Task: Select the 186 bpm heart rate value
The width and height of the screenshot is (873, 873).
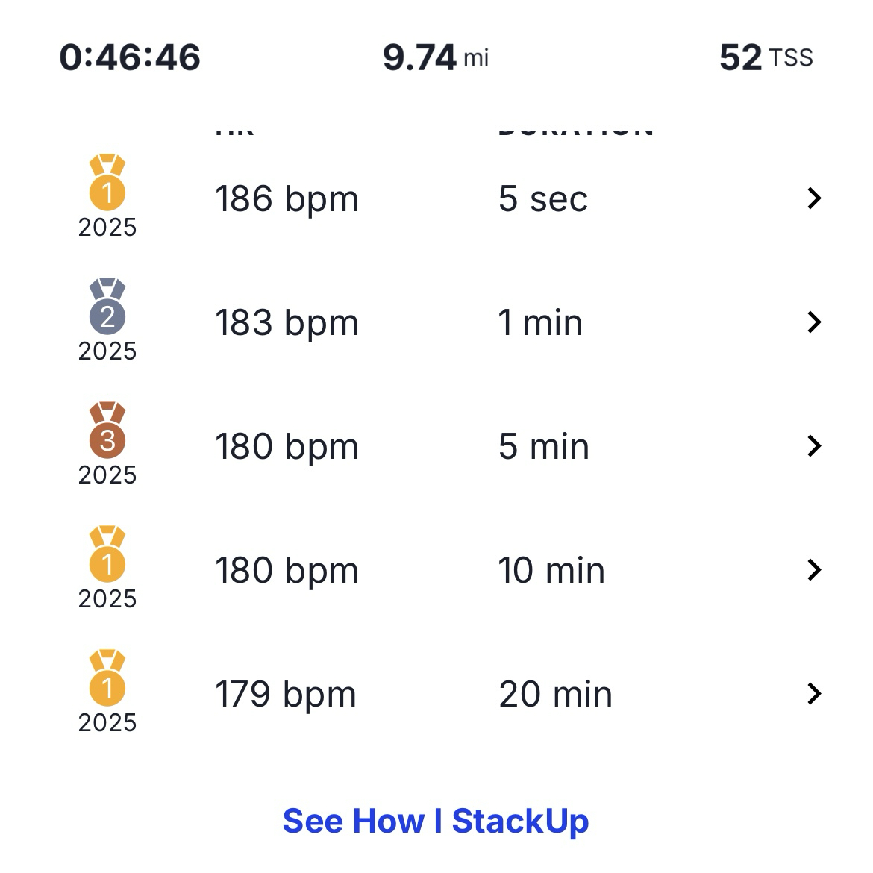Action: coord(287,199)
